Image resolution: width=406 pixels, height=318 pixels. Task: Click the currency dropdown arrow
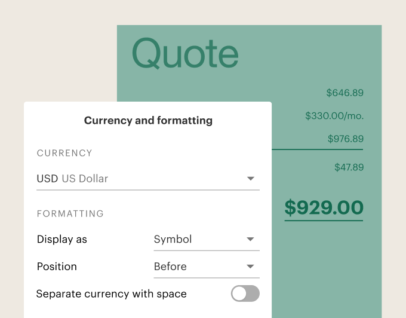[251, 179]
